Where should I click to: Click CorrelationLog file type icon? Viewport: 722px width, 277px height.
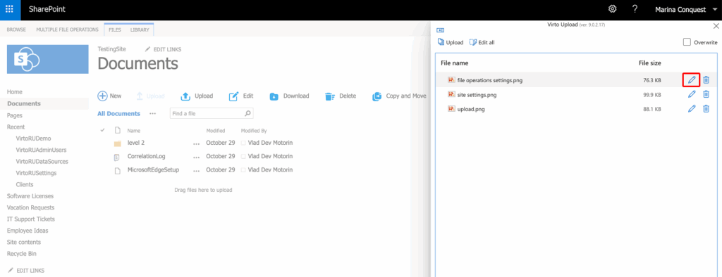pos(117,157)
